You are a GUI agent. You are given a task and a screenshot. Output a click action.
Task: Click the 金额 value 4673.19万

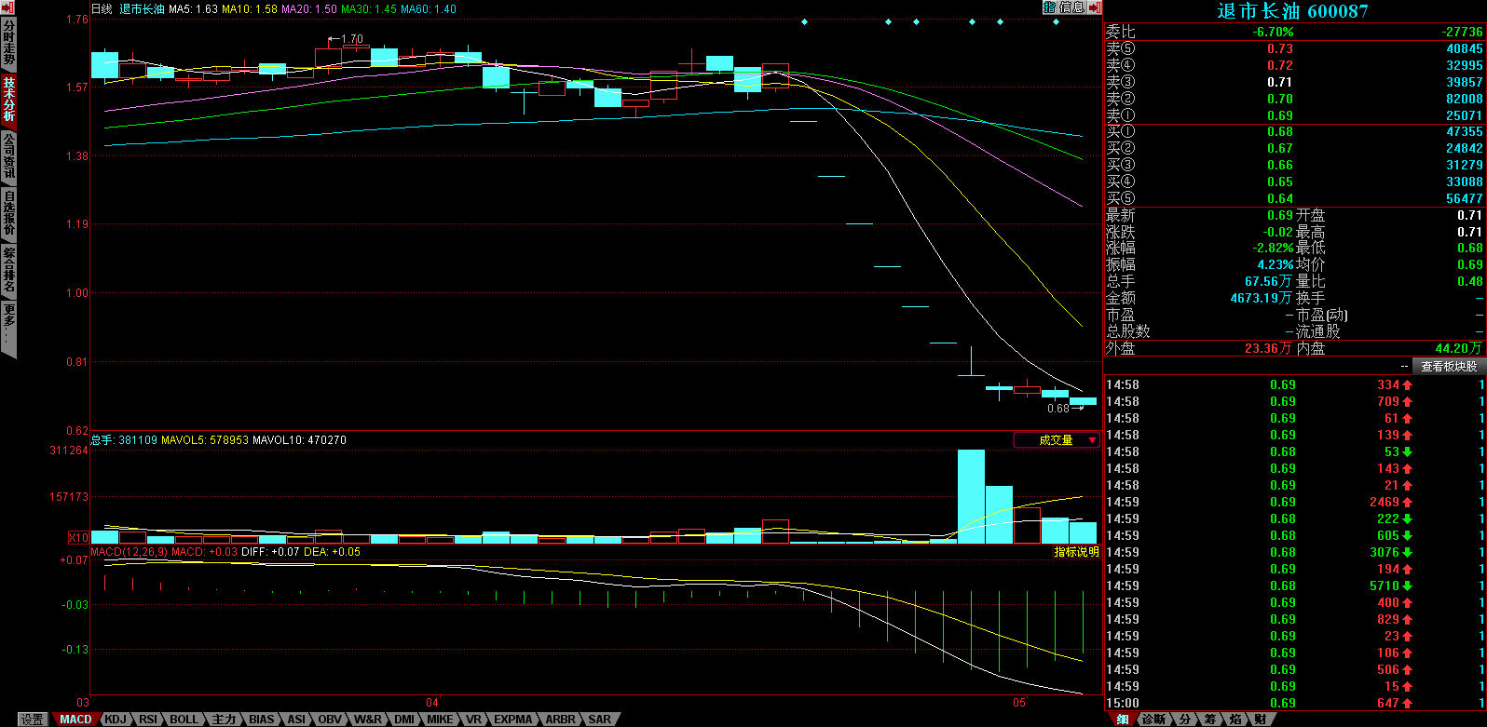tap(1262, 298)
